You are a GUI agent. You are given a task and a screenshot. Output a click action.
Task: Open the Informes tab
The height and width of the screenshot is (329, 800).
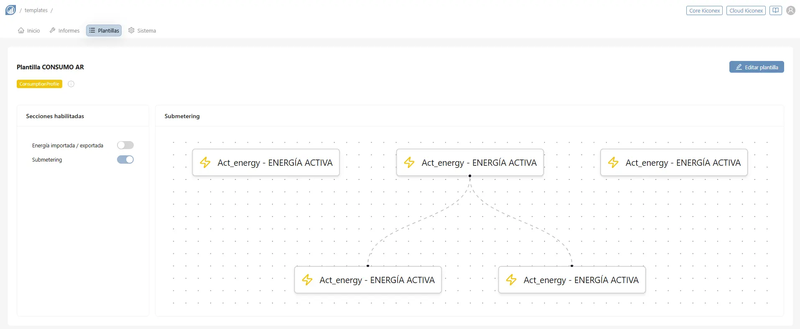64,30
